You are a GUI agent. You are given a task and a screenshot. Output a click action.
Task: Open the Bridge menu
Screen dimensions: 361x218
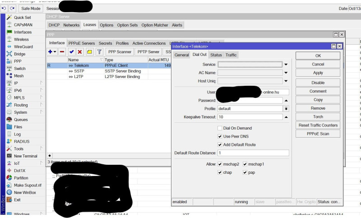[19, 54]
